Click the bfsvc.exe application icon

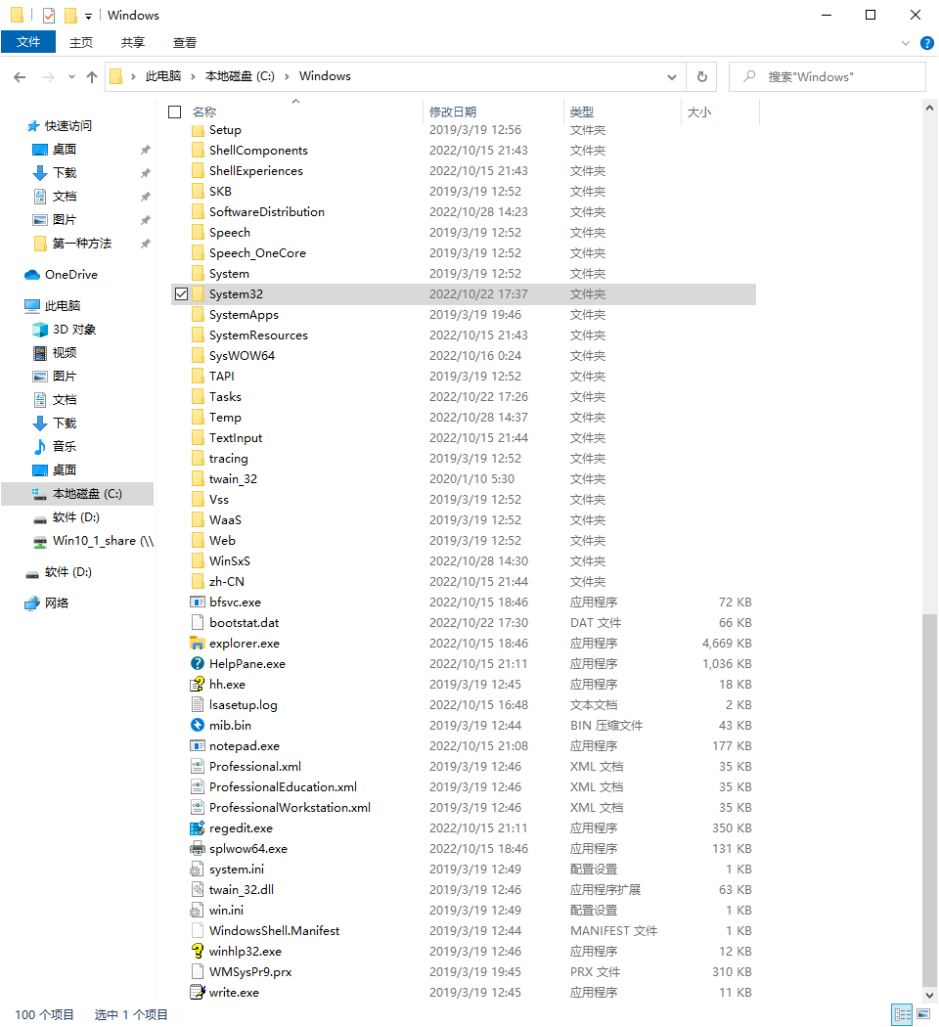(x=198, y=602)
